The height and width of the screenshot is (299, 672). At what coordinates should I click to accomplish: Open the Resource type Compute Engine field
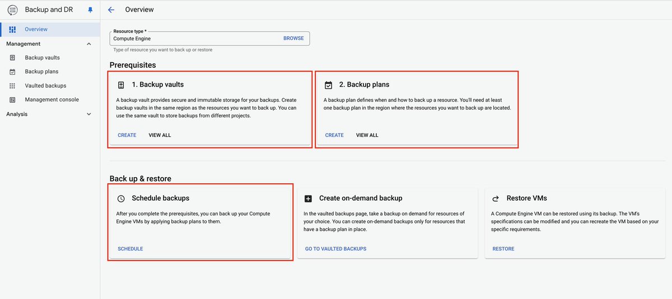(x=209, y=39)
